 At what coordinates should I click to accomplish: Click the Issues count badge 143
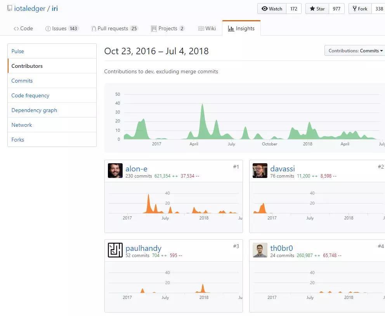pyautogui.click(x=73, y=28)
